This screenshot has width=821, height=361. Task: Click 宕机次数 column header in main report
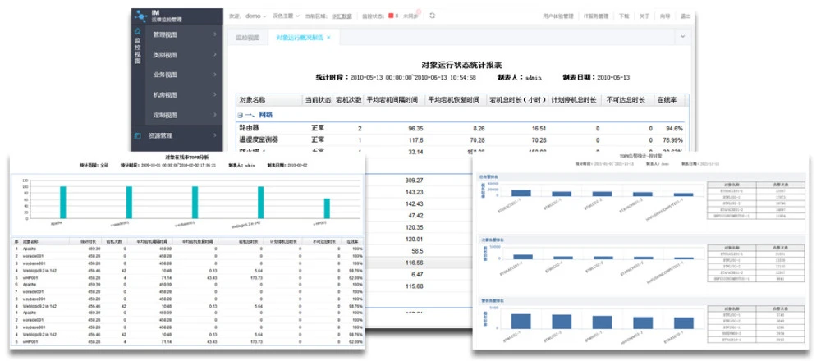coord(347,100)
